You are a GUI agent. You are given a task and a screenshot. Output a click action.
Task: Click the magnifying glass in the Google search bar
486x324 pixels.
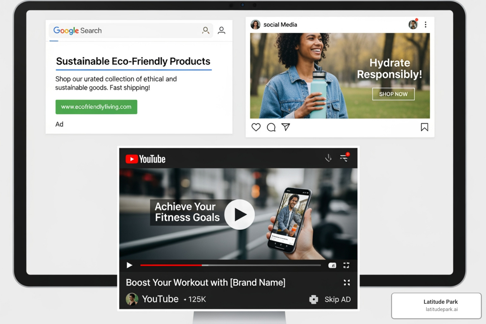(x=206, y=30)
